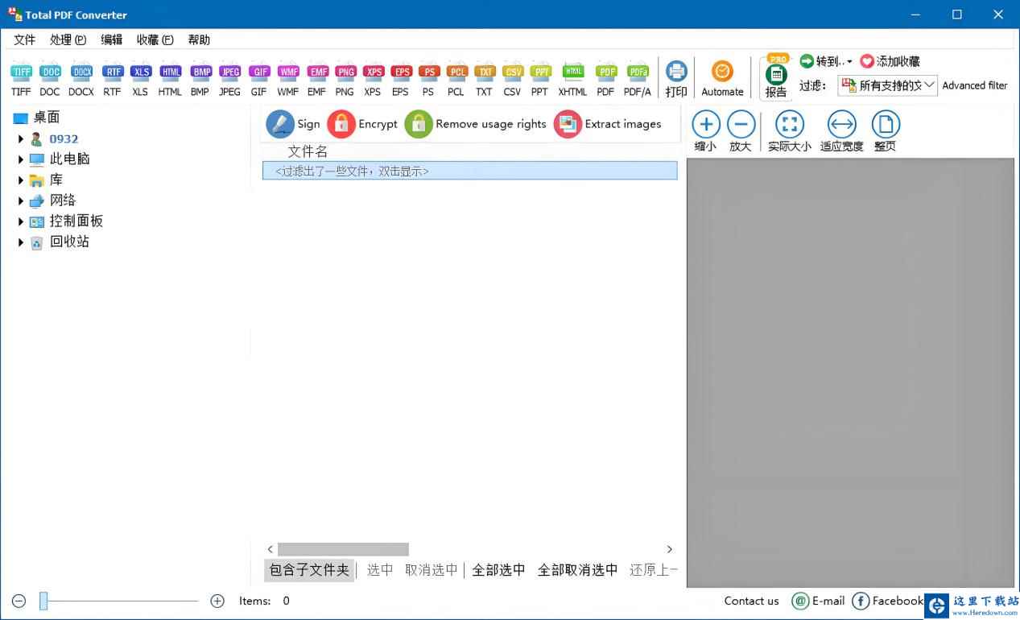Open the Automate scheduler
This screenshot has width=1020, height=620.
coord(722,79)
